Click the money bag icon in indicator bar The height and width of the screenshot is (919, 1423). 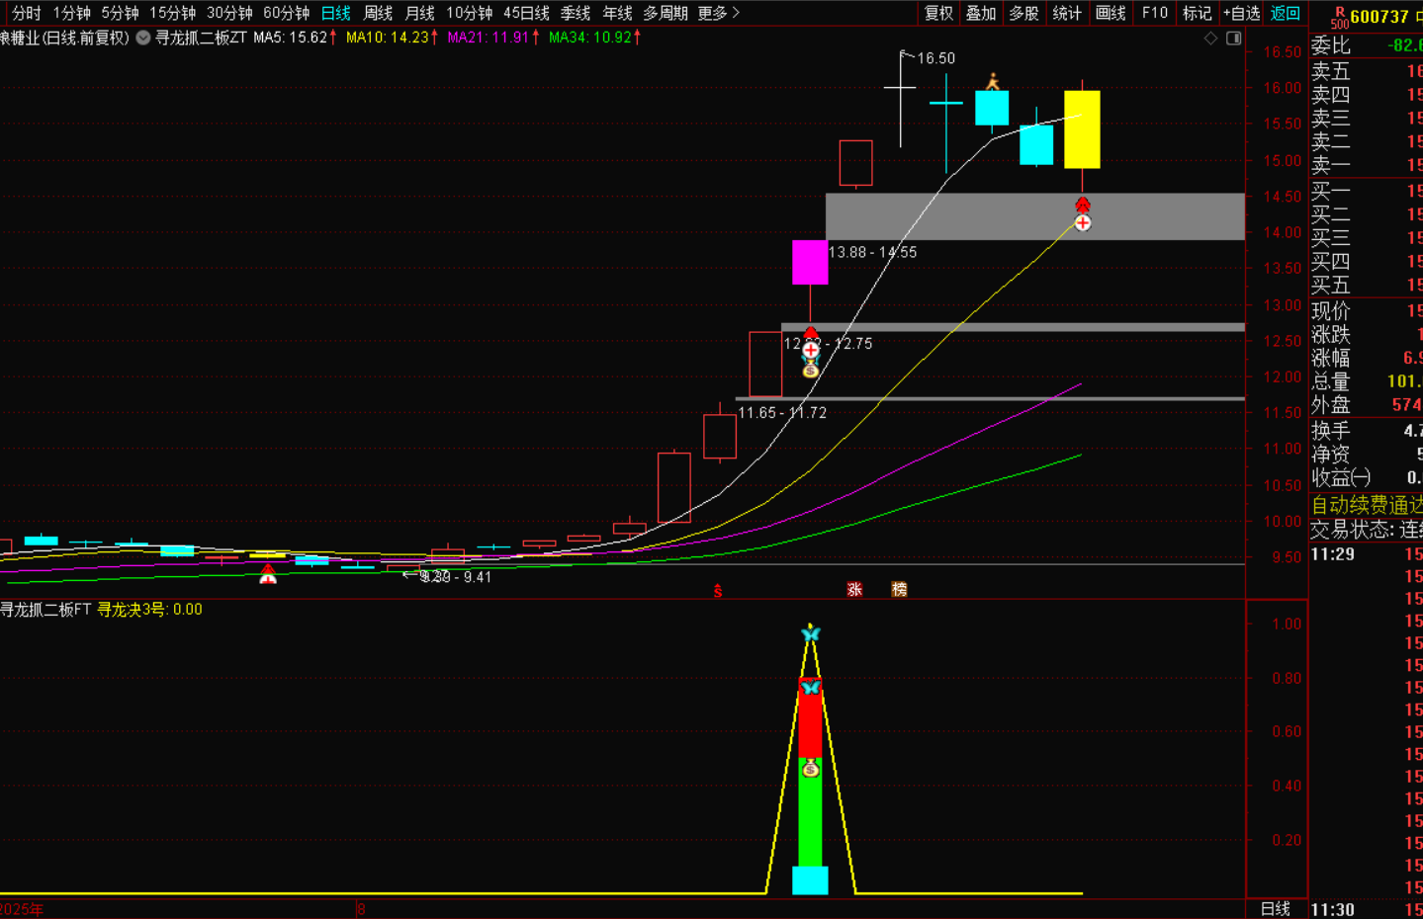click(x=811, y=768)
